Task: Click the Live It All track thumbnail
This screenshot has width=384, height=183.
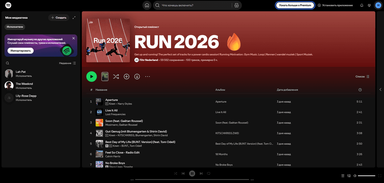Action: coord(99,112)
